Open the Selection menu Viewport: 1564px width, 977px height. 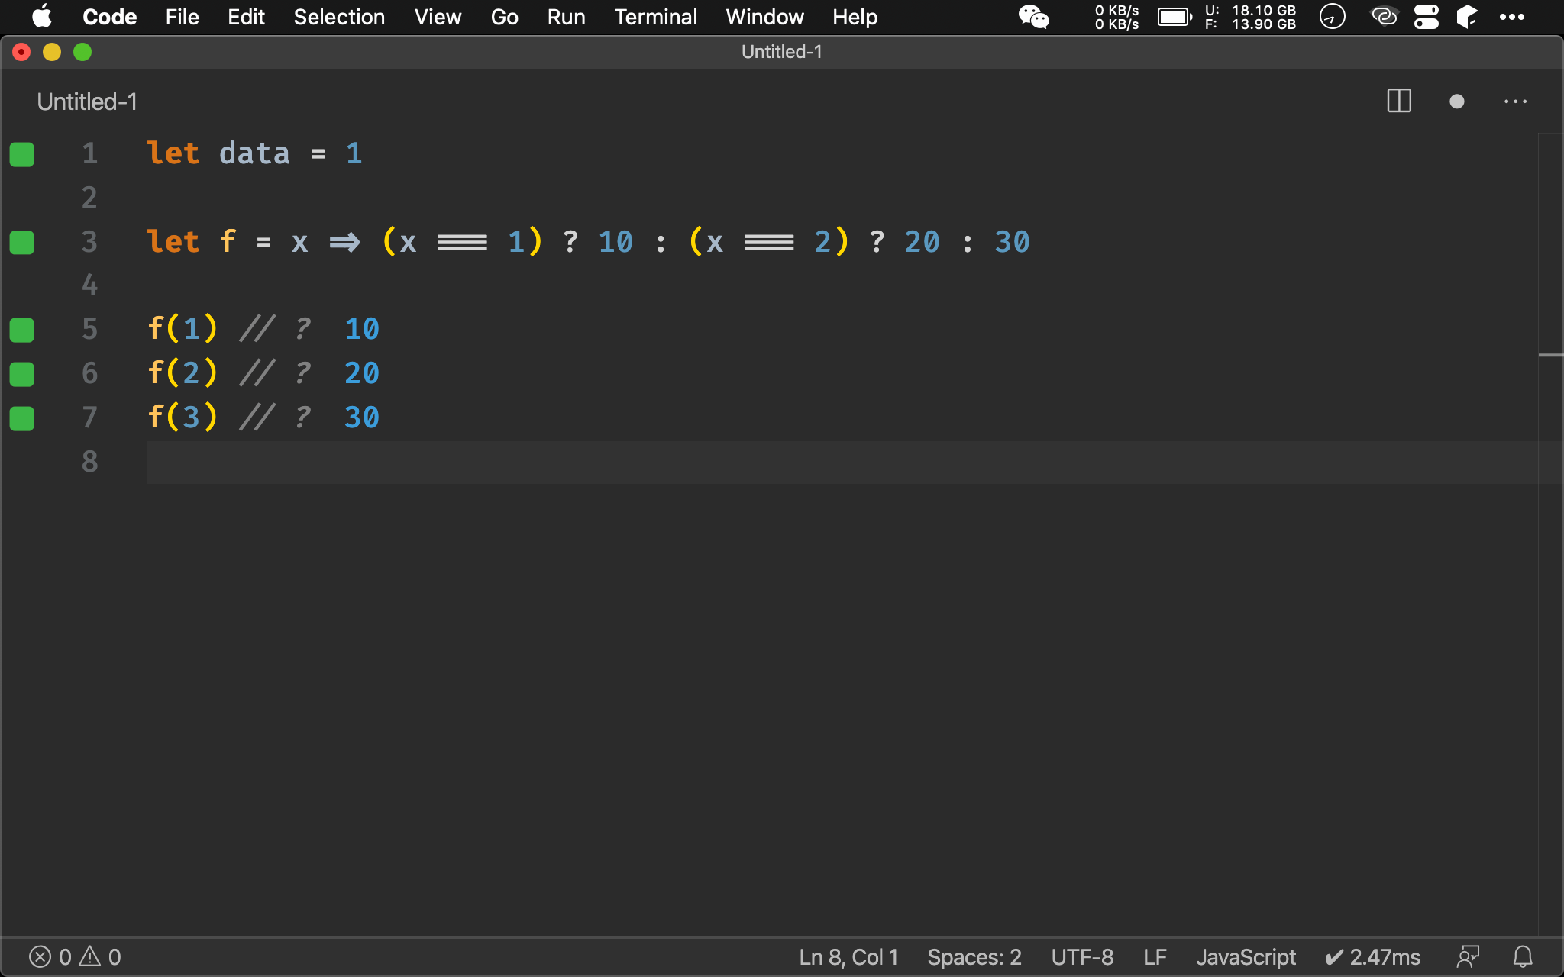(339, 17)
